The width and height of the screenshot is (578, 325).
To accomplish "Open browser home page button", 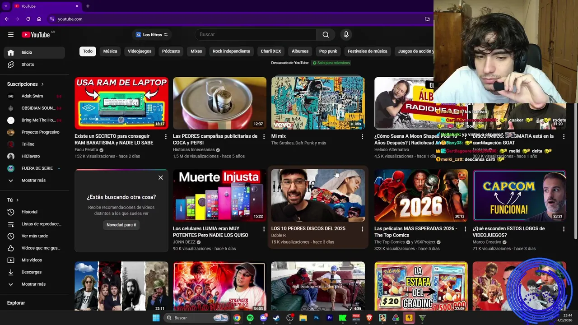I will [39, 19].
